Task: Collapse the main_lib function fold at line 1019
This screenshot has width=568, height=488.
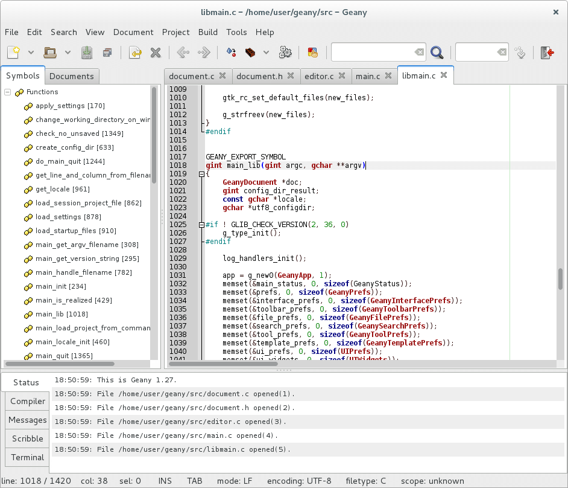Action: [201, 174]
